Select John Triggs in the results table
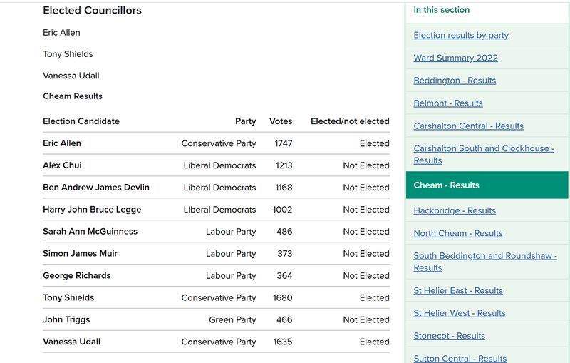The image size is (570, 363). (66, 319)
